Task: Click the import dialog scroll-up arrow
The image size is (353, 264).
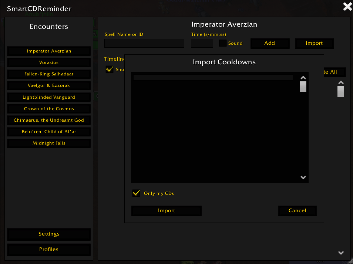Action: click(303, 78)
